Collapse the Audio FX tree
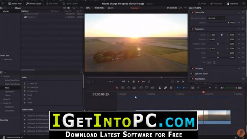 coord(1,103)
